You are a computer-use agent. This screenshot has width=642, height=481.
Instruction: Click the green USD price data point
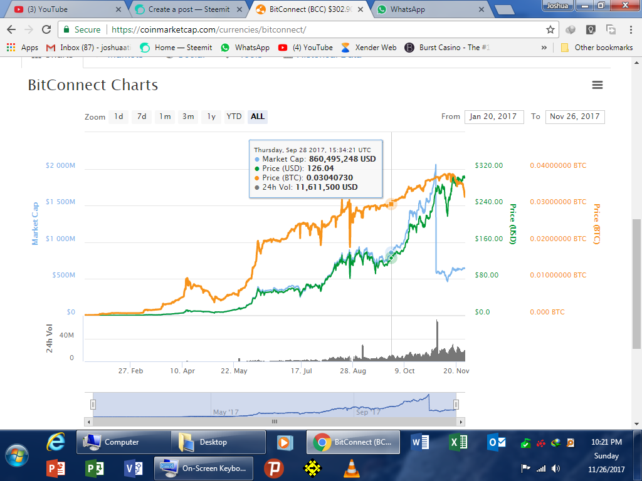tap(391, 257)
